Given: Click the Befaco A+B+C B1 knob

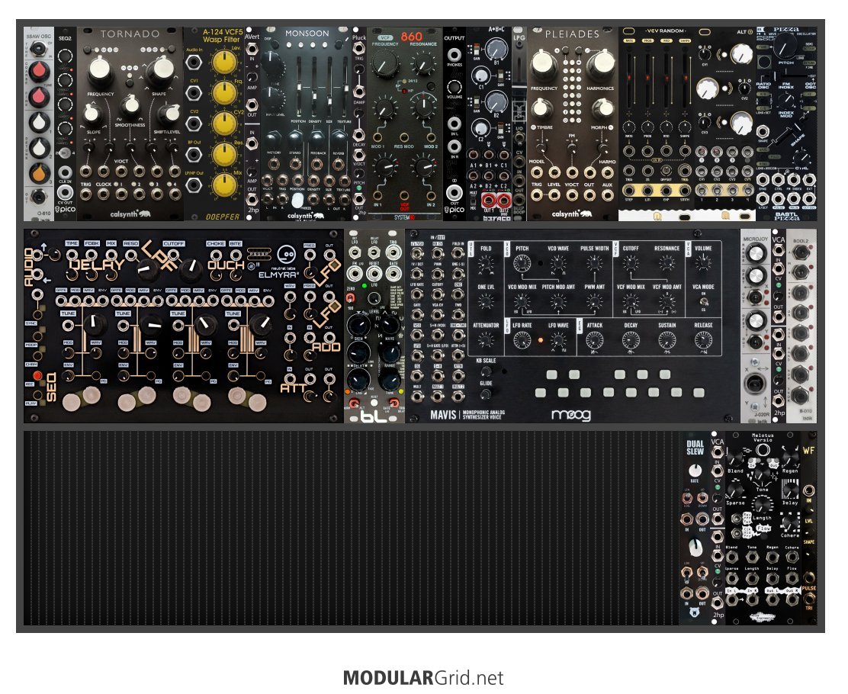Looking at the screenshot, I should 496,50.
